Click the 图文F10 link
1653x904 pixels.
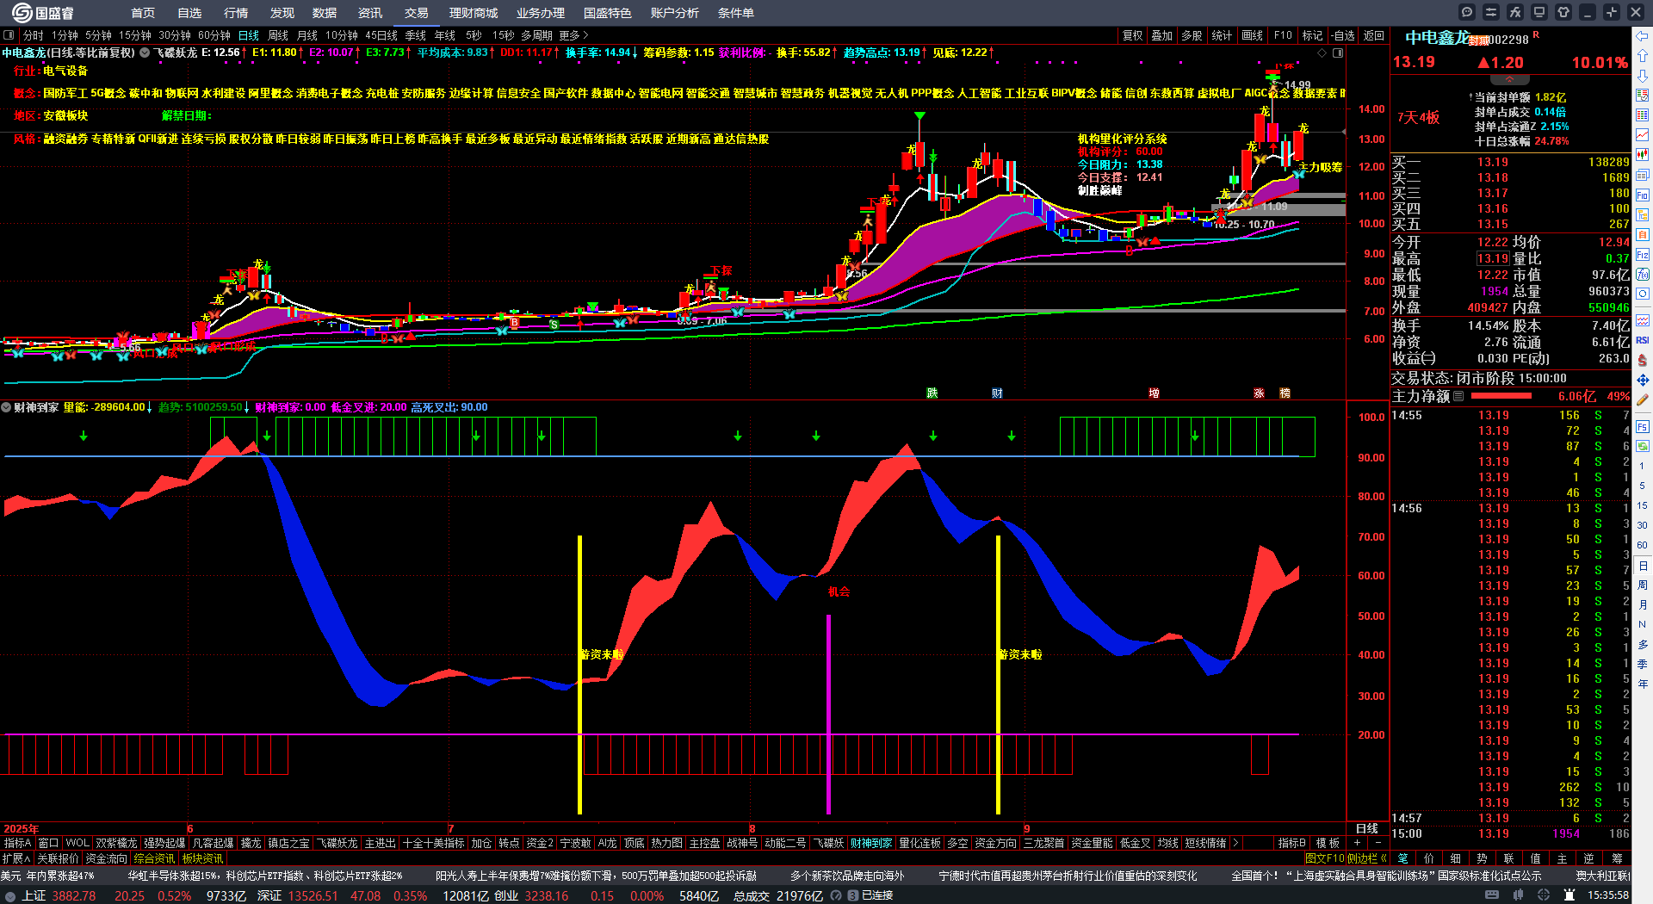pos(1325,858)
